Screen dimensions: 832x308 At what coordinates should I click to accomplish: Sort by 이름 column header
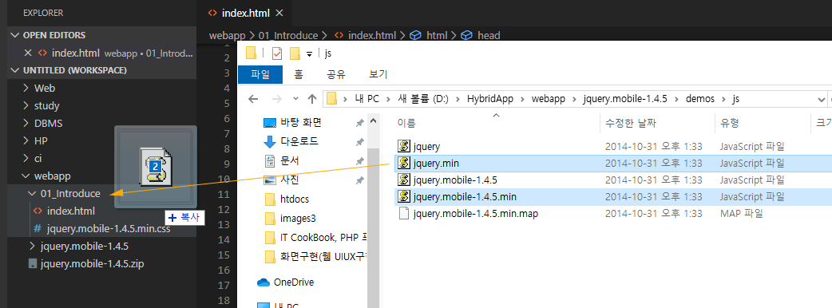[406, 124]
